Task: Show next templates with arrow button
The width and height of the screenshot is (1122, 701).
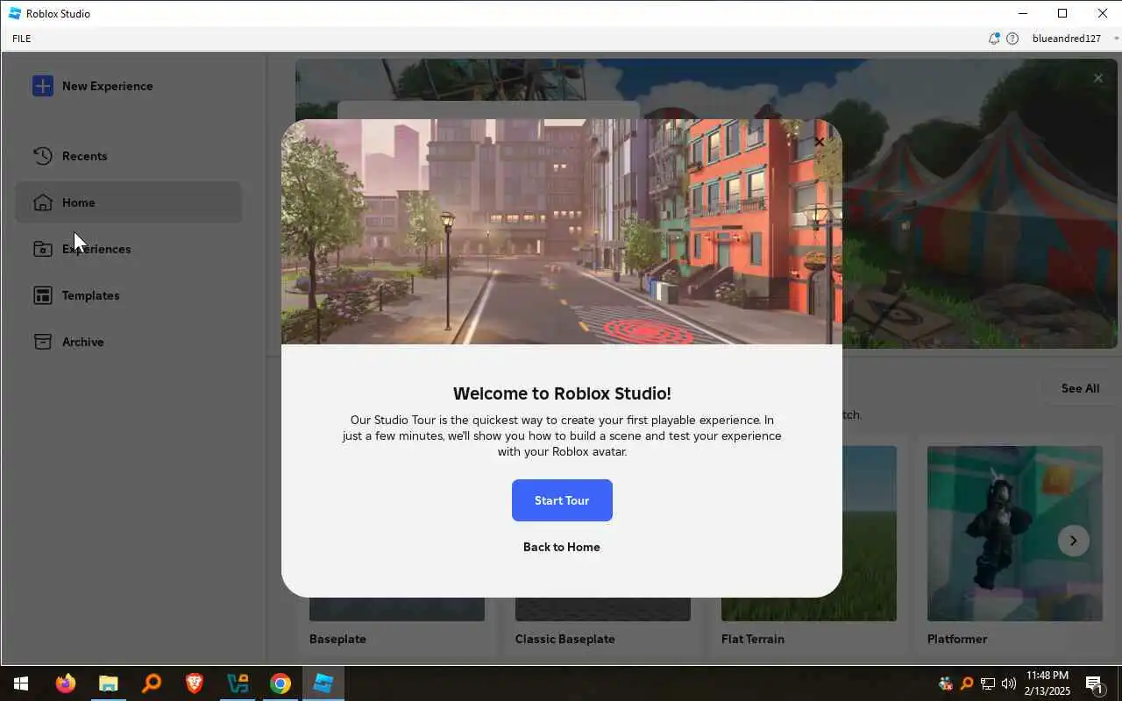Action: pos(1073,541)
